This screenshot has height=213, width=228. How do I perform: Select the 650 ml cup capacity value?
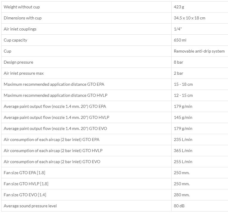click(180, 40)
